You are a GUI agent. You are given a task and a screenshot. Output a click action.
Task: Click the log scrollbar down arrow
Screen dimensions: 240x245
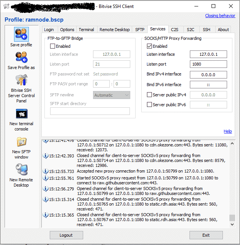point(232,225)
